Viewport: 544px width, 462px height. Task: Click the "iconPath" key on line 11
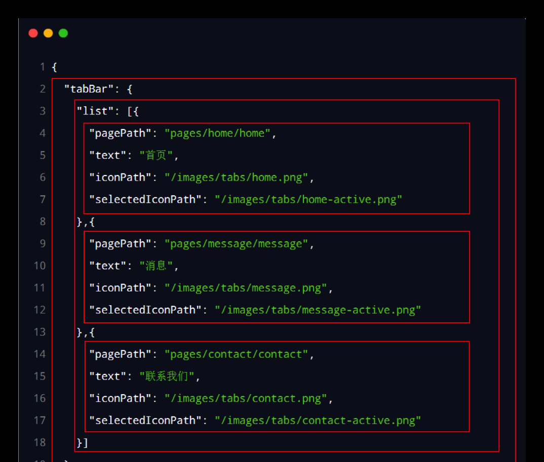[x=120, y=288]
